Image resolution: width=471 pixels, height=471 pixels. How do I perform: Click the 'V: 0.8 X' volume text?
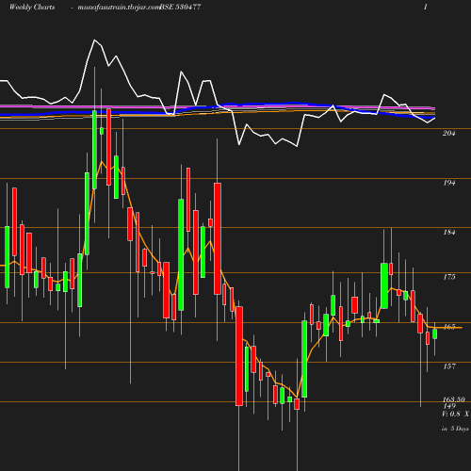point(455,414)
